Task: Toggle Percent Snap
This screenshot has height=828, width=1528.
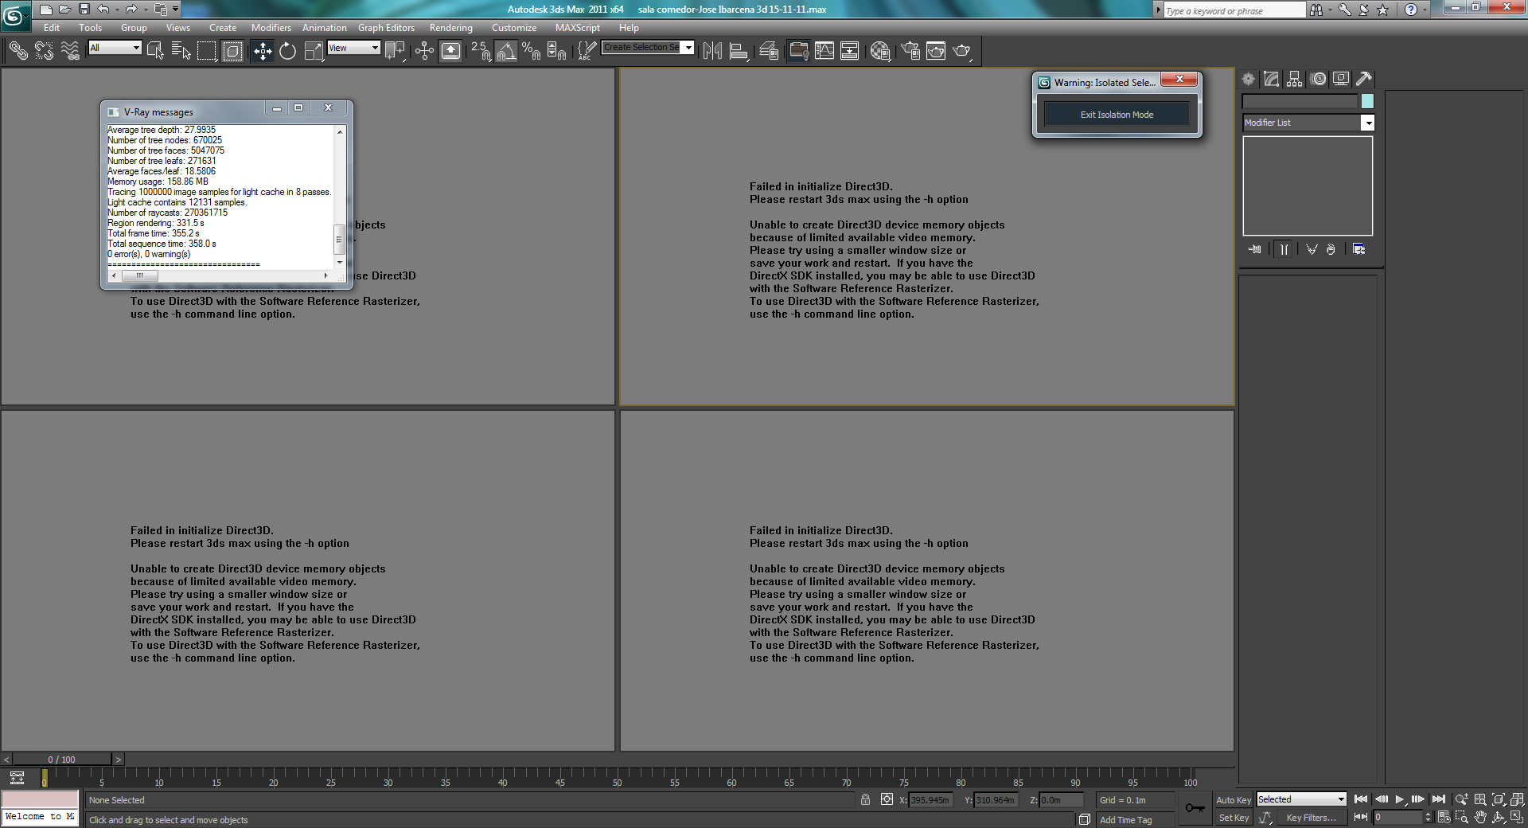Action: (531, 51)
